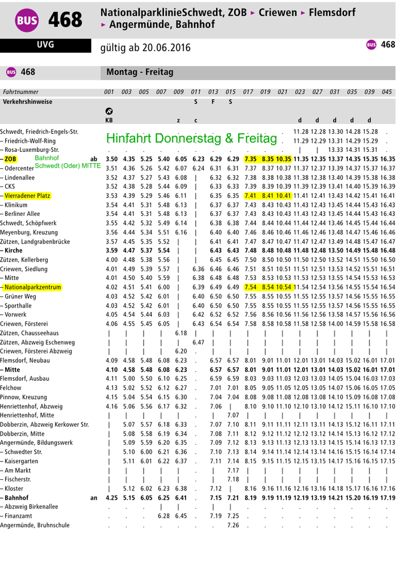Screen dimensions: 396x580
Task: Click the Flemsdorf, Neubau stop name
Action: point(25,360)
